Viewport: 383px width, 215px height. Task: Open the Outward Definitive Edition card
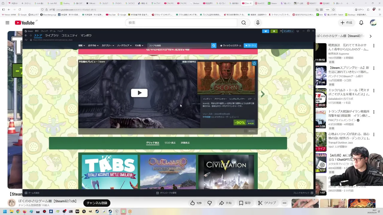click(168, 172)
